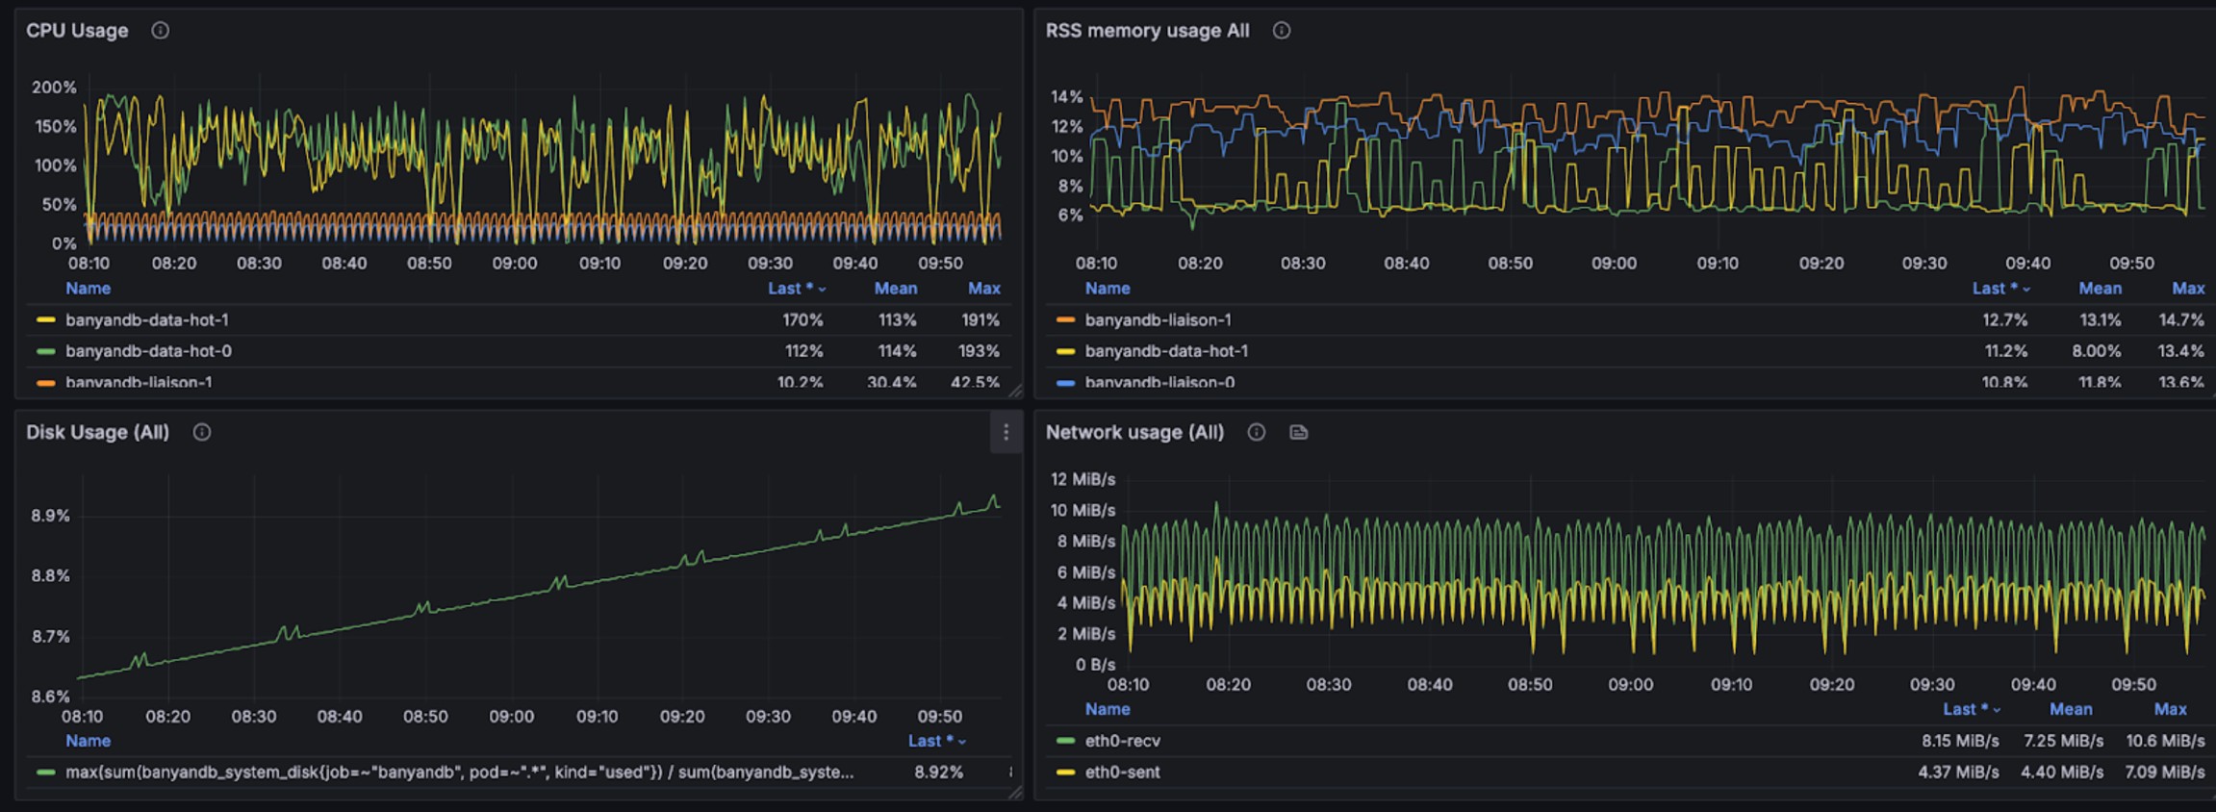Screen dimensions: 2216x812
Task: Open Network usage panel description note icon
Action: point(1298,432)
